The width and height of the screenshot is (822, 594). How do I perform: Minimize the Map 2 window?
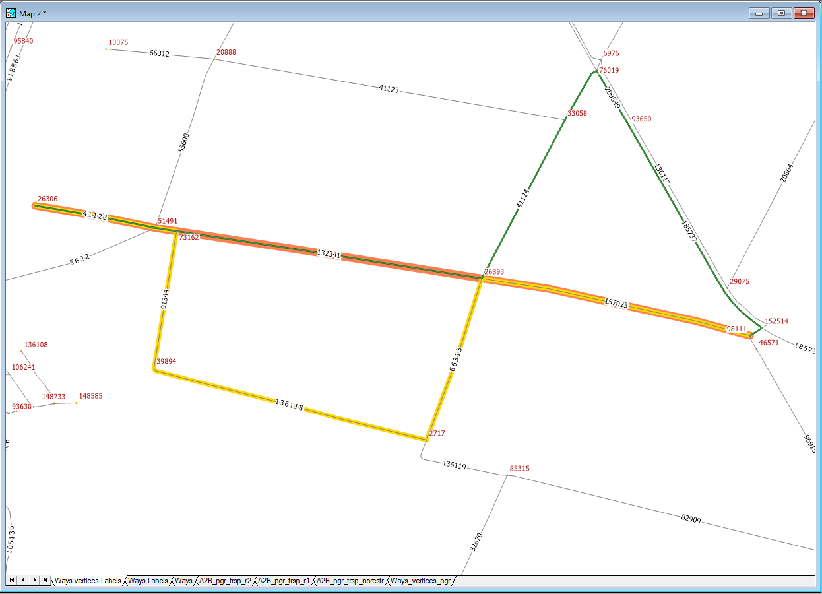point(759,13)
